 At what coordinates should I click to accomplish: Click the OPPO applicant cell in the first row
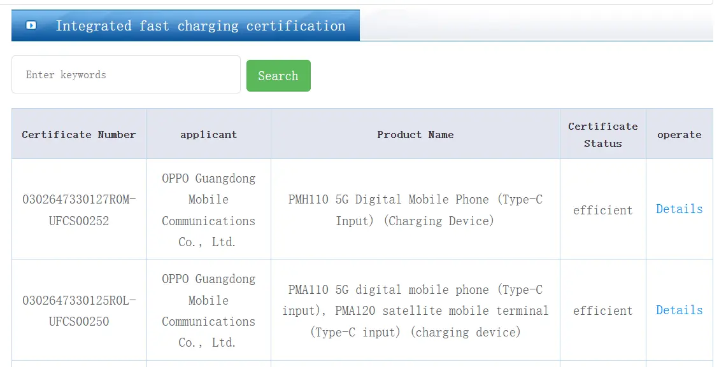click(x=209, y=210)
